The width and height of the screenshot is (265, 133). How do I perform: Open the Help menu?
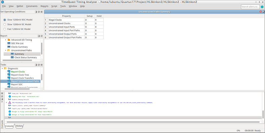82,6
